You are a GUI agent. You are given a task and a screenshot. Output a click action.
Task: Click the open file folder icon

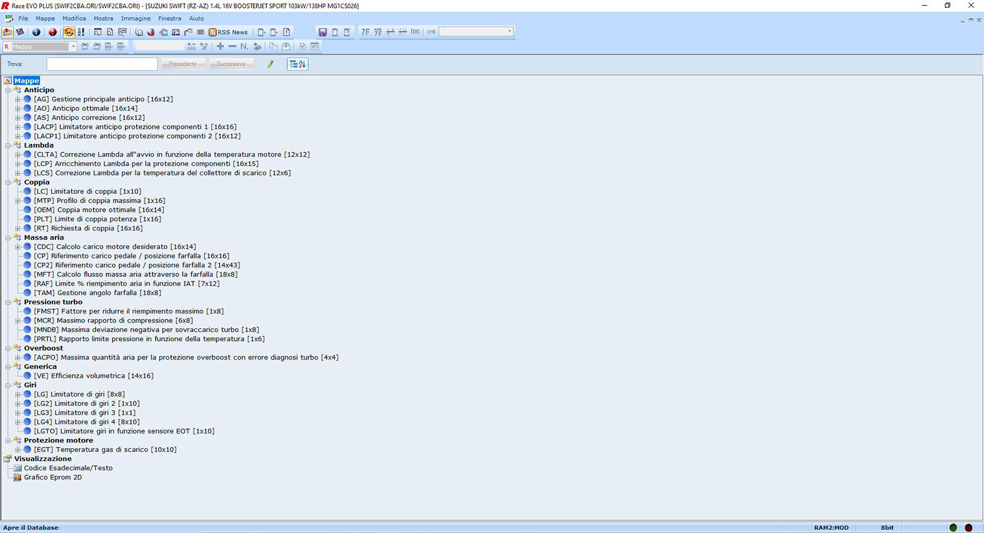click(7, 32)
